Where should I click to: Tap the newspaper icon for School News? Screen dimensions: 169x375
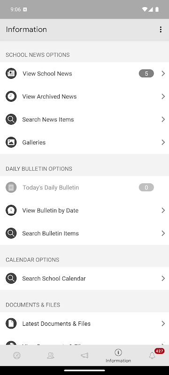pos(11,74)
